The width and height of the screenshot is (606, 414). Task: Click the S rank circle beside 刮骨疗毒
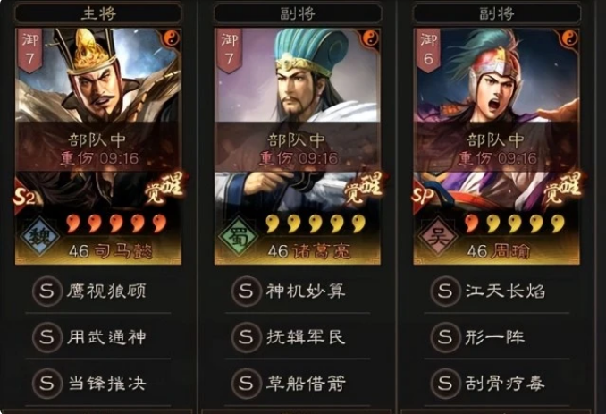pos(445,383)
